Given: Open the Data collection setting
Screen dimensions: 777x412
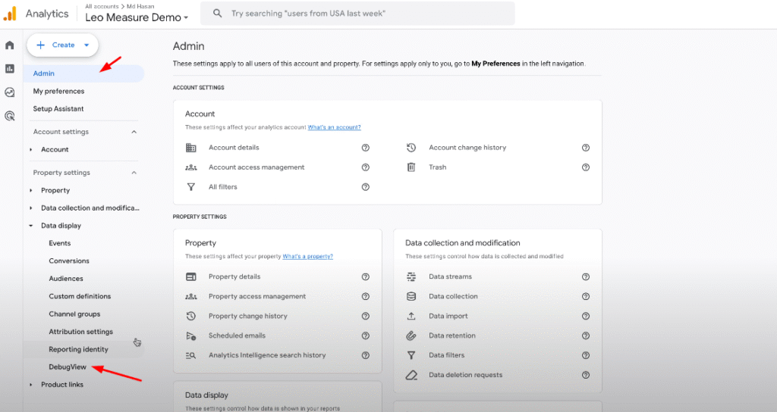Looking at the screenshot, I should point(454,296).
